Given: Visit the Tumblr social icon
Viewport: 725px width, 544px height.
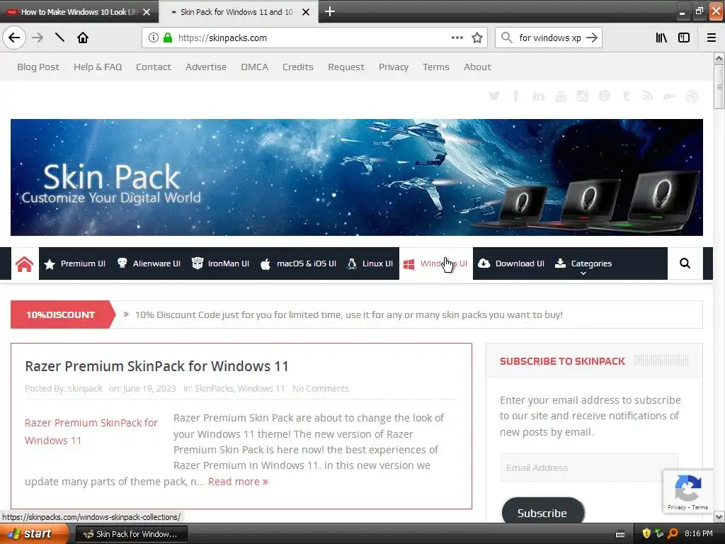Looking at the screenshot, I should pos(626,96).
